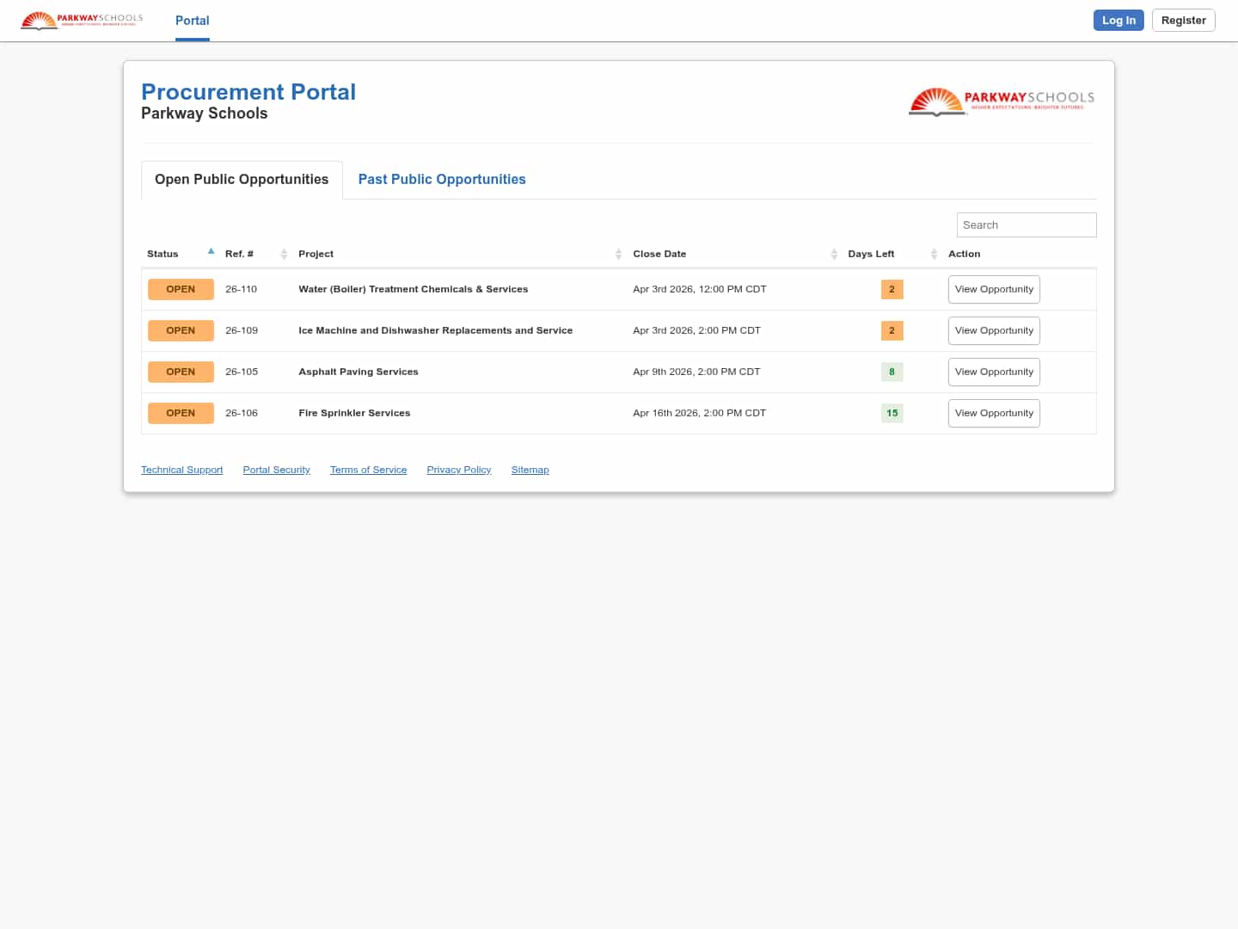Sort by Close Date using its sort arrows
The image size is (1238, 929).
(x=833, y=254)
